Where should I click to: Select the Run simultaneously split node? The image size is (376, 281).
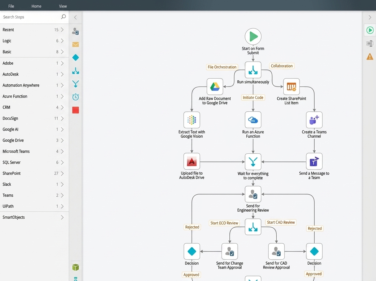253,70
